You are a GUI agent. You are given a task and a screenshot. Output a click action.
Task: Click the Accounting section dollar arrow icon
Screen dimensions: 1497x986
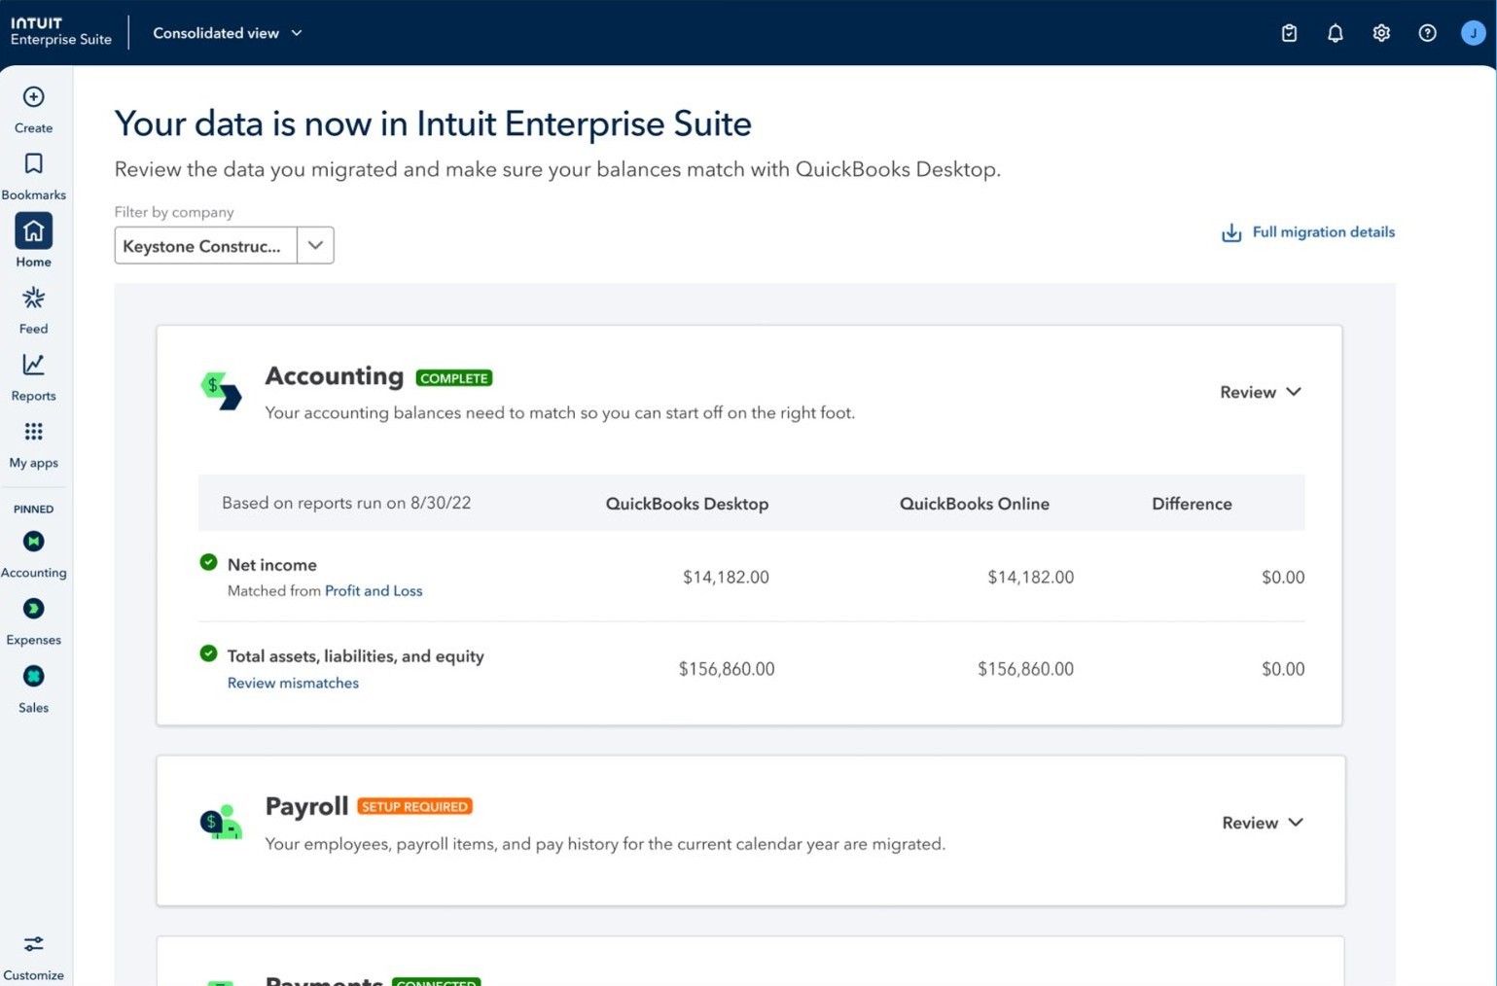(221, 390)
